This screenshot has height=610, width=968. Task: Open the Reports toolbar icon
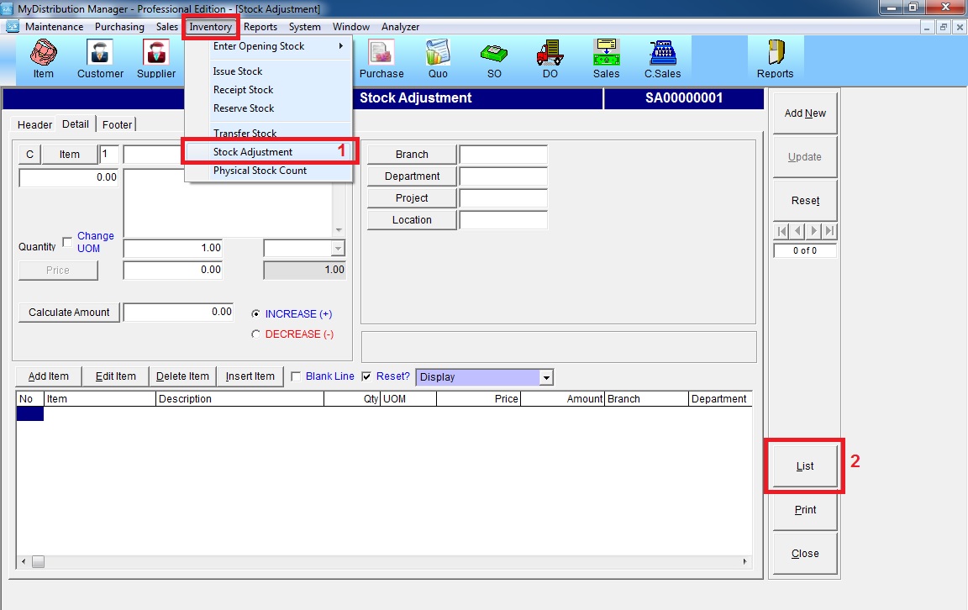pyautogui.click(x=775, y=59)
